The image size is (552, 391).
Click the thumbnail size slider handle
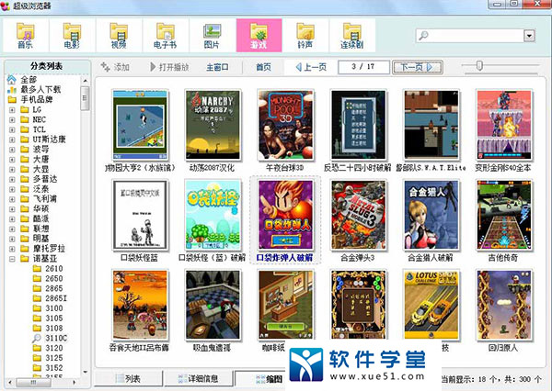click(x=479, y=66)
